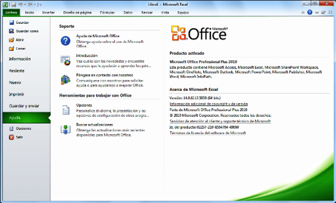Click the red Salir exit icon
The image size is (336, 203).
[12, 137]
